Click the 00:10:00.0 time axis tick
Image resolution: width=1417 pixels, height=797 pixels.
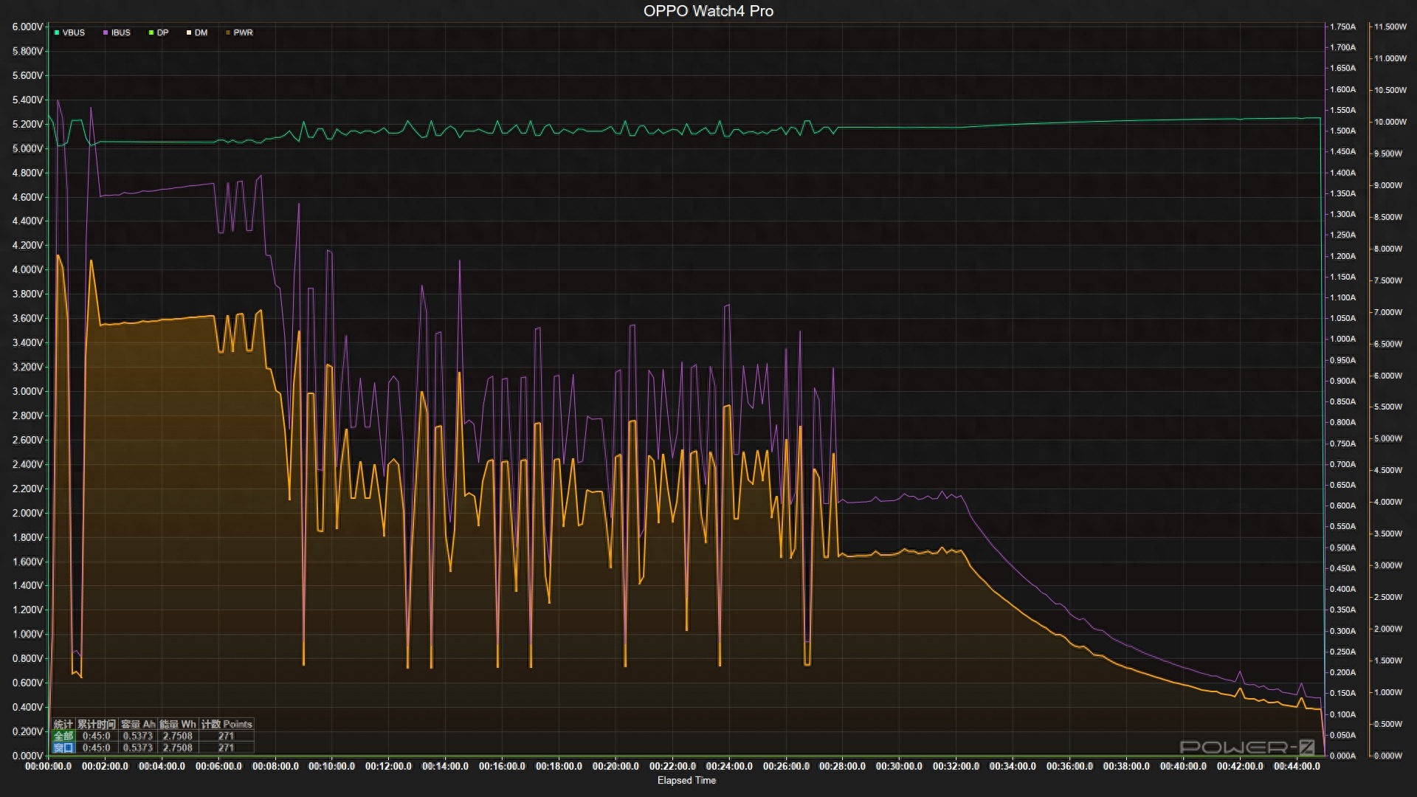point(331,766)
